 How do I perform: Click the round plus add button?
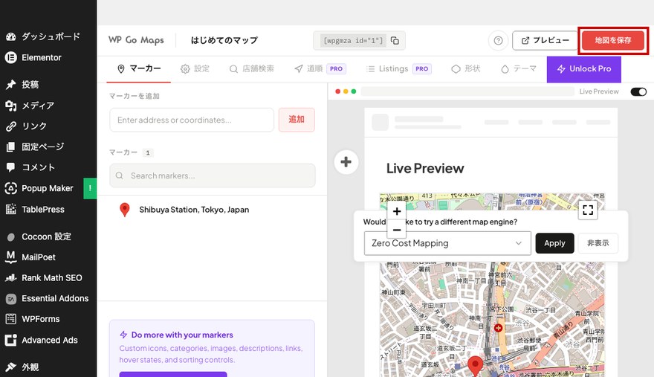(346, 161)
